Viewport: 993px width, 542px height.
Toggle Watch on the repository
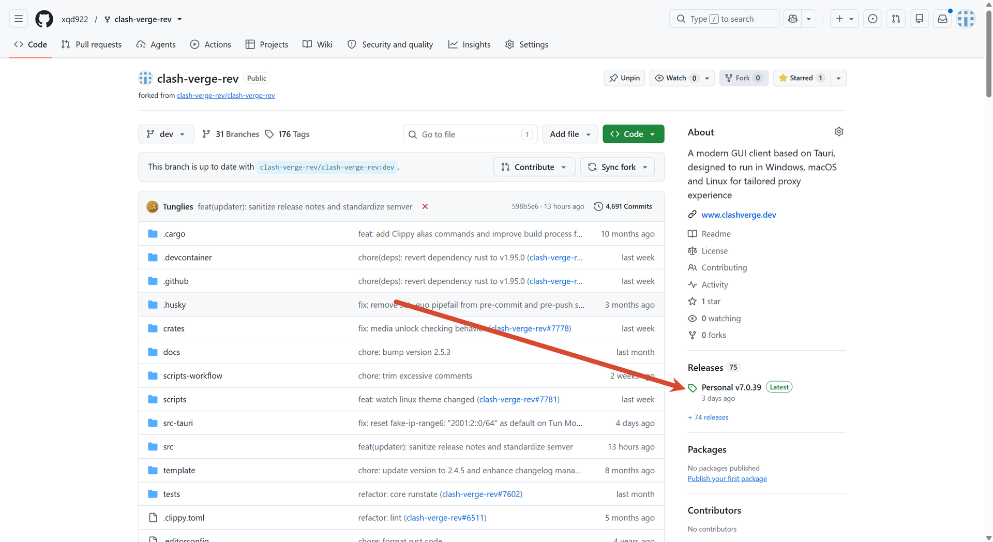point(676,78)
